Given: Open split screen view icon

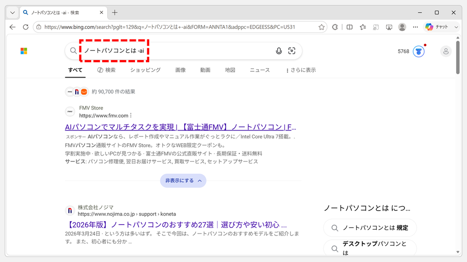Looking at the screenshot, I should pyautogui.click(x=350, y=27).
